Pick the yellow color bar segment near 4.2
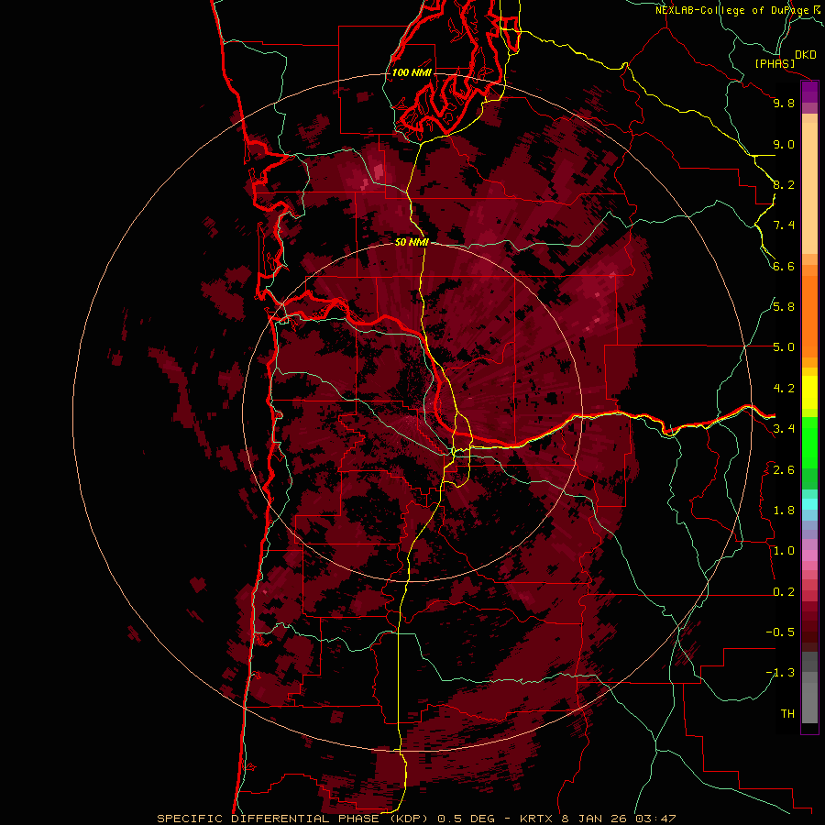The width and height of the screenshot is (825, 825). point(809,392)
